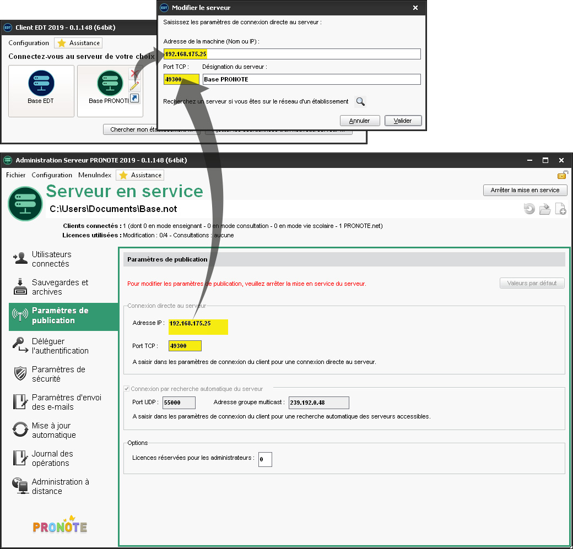Click the Adresse groupe multicast field
Screen dimensions: 573x549
tap(318, 403)
